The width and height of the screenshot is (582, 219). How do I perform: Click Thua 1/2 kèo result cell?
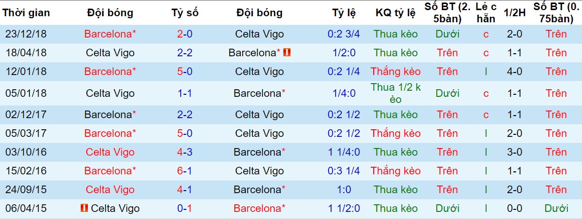point(396,93)
